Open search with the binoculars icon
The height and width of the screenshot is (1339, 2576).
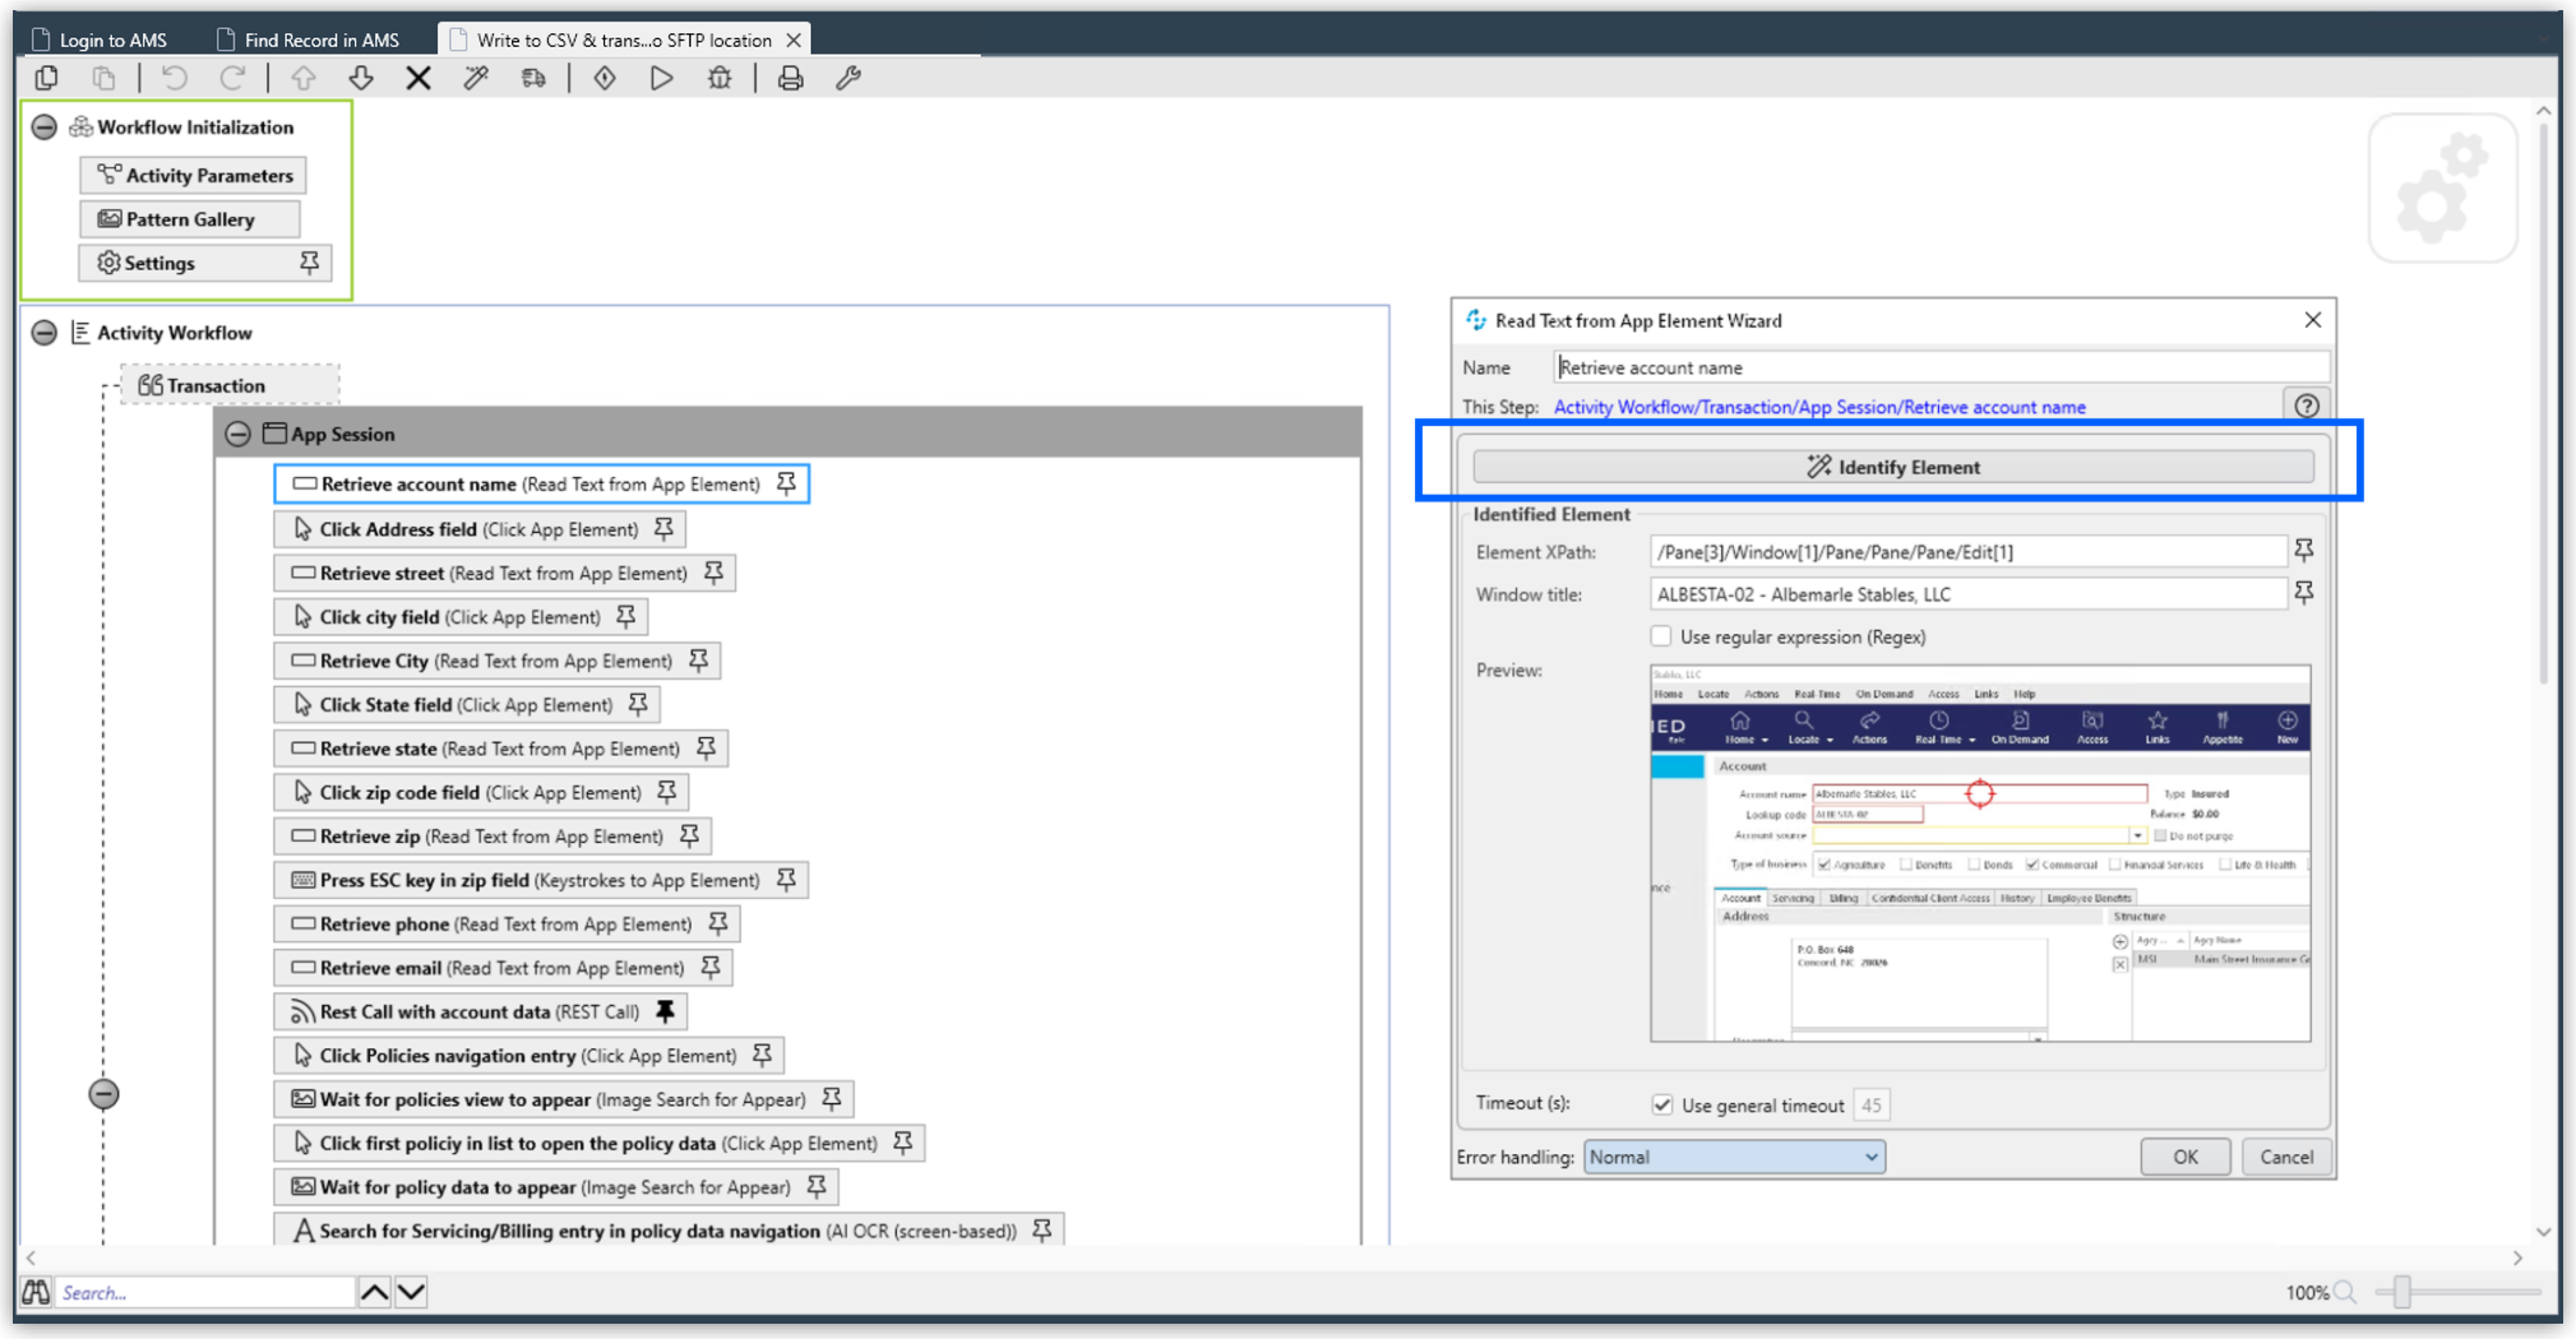click(35, 1292)
